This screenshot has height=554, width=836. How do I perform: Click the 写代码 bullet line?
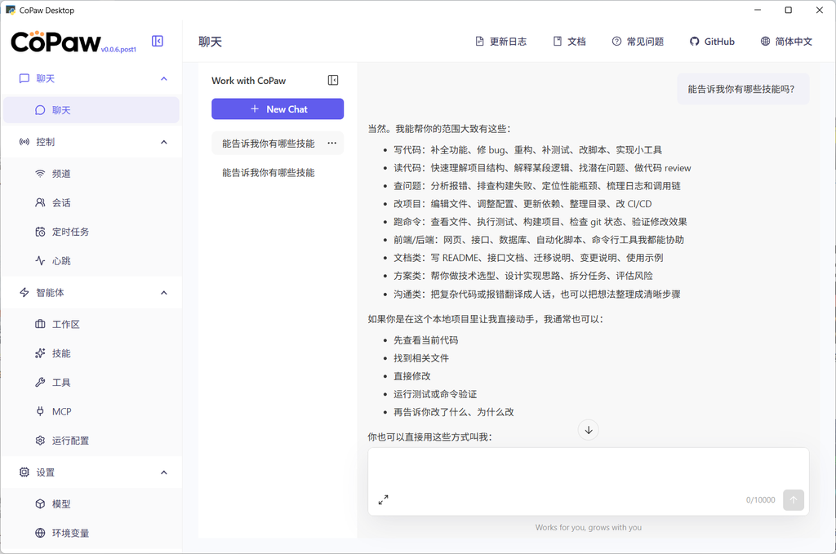(x=528, y=149)
